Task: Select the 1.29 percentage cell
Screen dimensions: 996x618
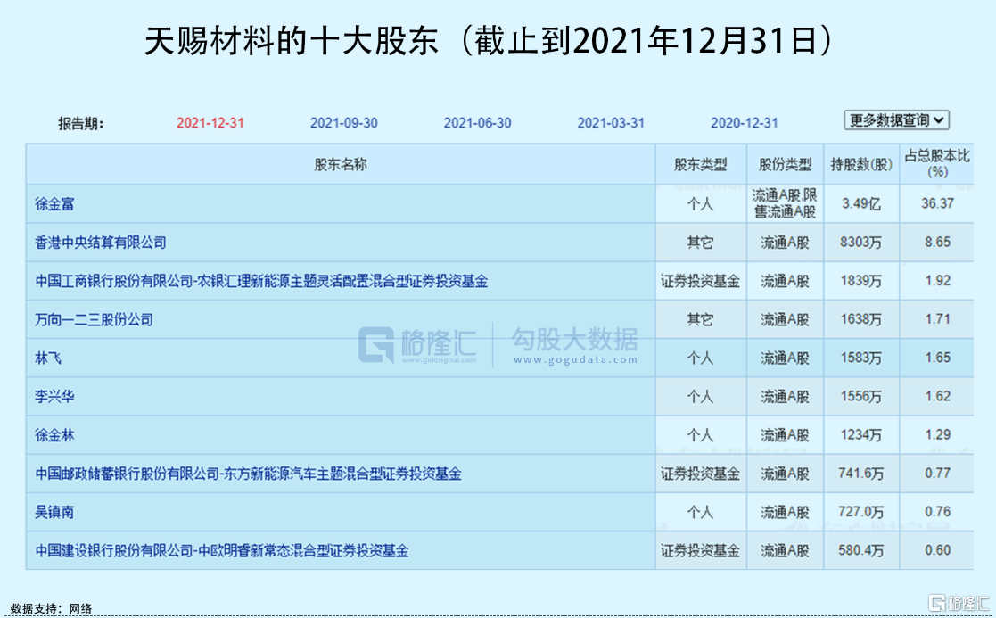Action: 937,435
